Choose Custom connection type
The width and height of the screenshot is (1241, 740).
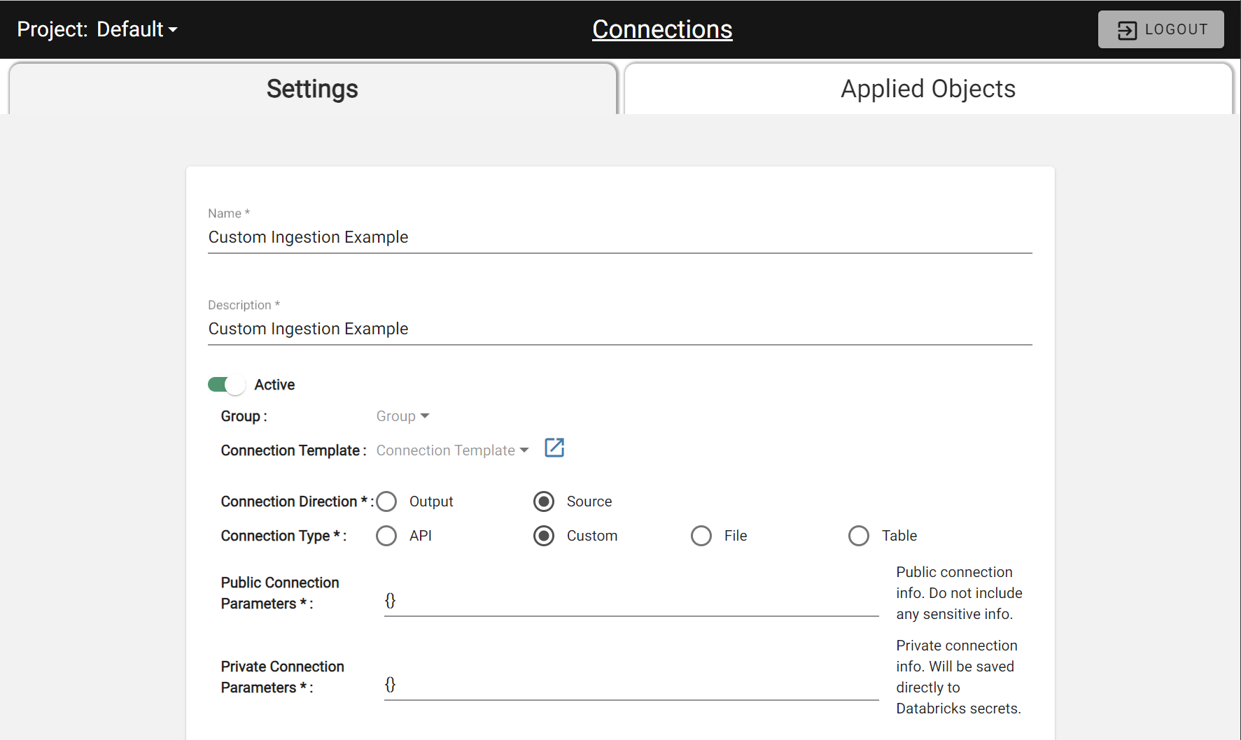pyautogui.click(x=544, y=536)
